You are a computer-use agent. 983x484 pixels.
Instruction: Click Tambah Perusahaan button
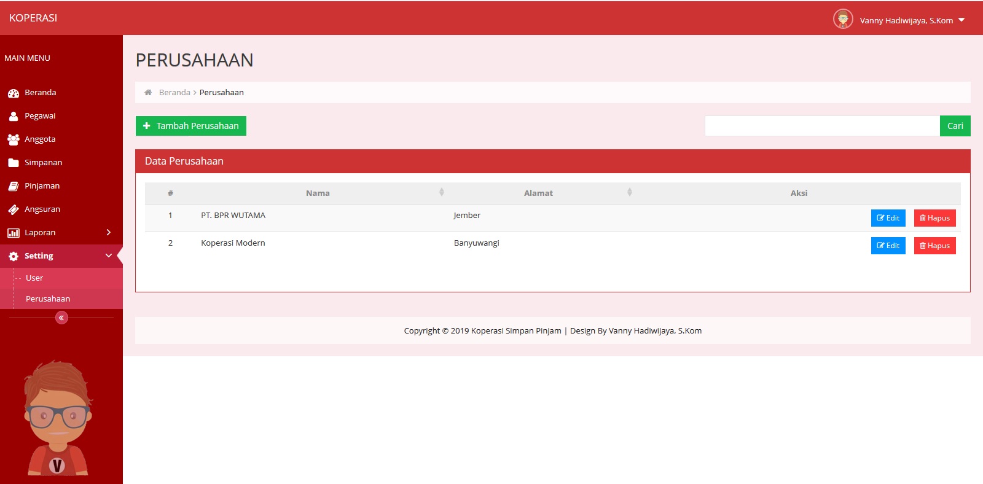tap(191, 126)
